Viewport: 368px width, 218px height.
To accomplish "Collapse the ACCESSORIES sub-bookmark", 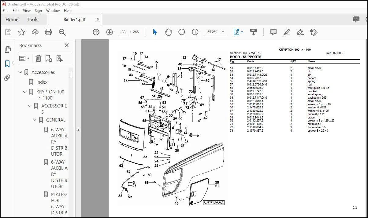I will point(30,106).
